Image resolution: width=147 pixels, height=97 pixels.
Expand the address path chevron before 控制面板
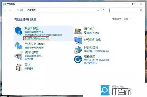tap(25, 10)
